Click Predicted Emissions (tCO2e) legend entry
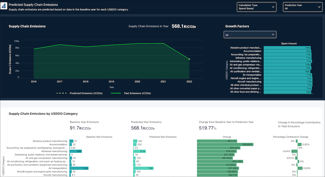325x177 pixels. (80, 93)
